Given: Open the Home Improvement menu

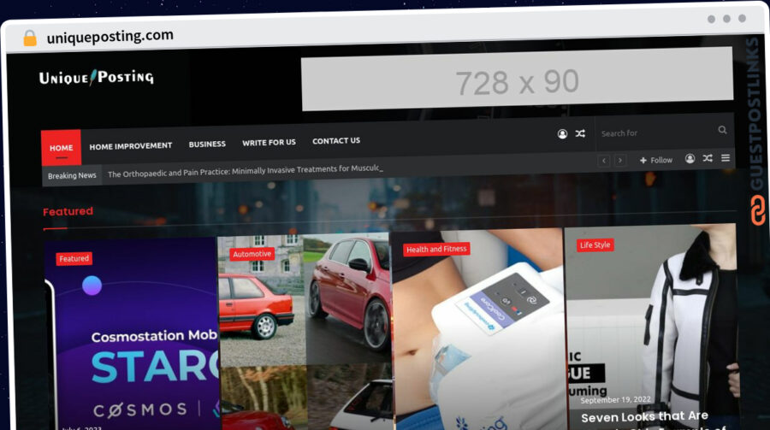Looking at the screenshot, I should click(x=131, y=146).
